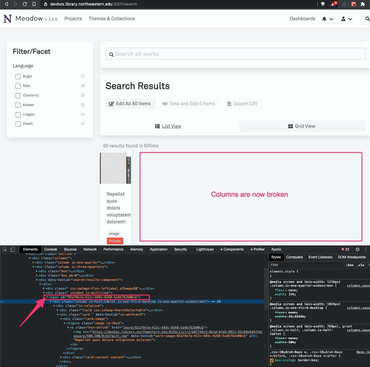Viewport: 370px width, 367px height.
Task: Open the Lighthouse tab
Action: [205, 249]
